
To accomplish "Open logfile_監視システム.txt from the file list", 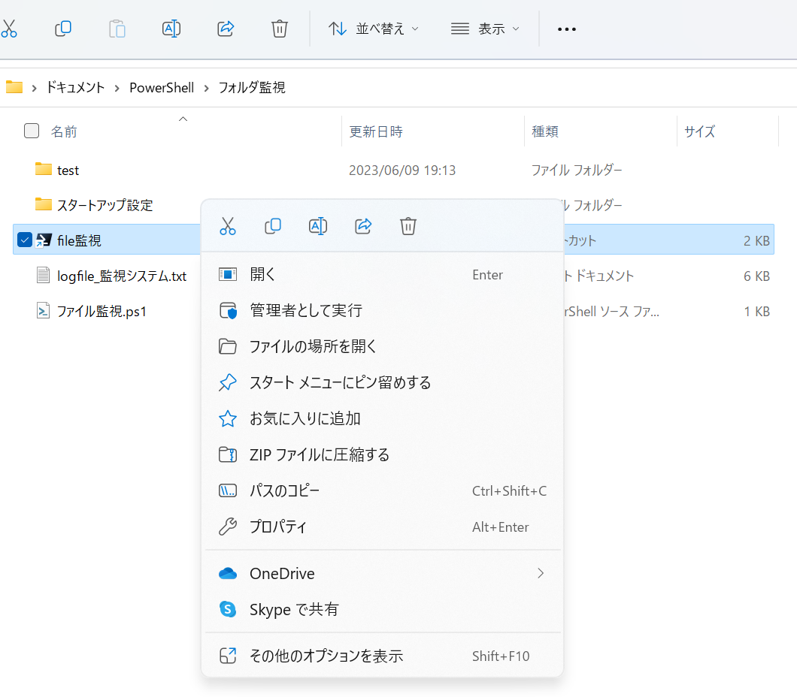I will (x=123, y=276).
